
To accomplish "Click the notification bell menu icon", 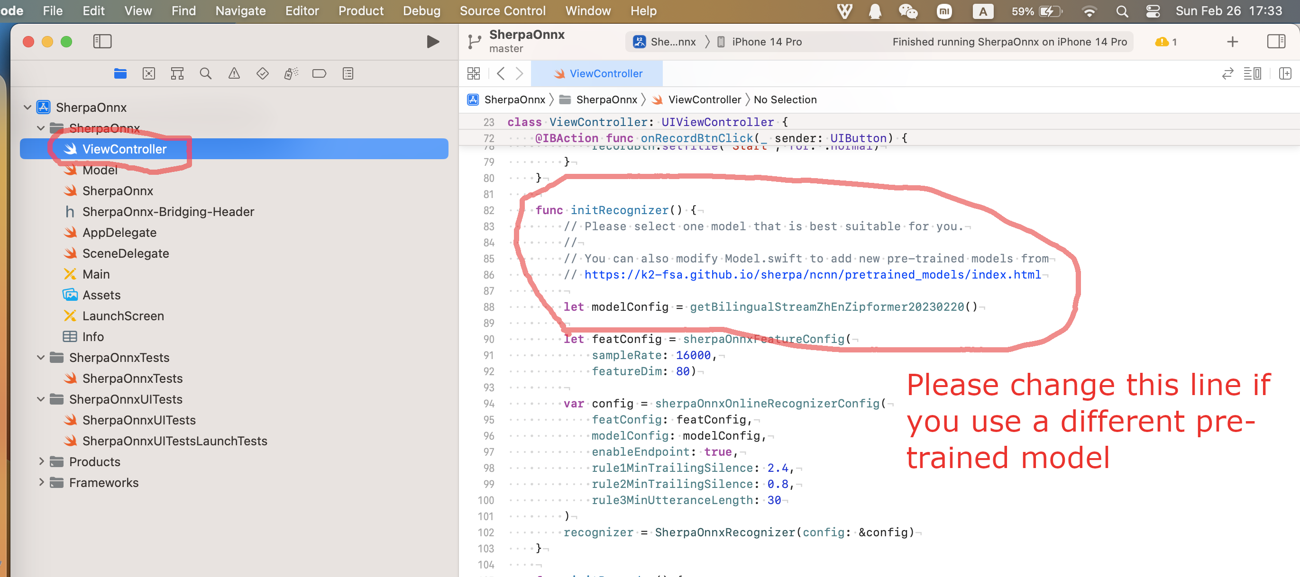I will coord(876,11).
